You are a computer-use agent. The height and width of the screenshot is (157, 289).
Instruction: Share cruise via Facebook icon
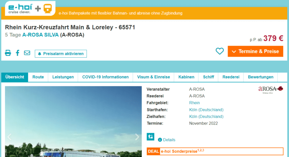click(x=17, y=53)
